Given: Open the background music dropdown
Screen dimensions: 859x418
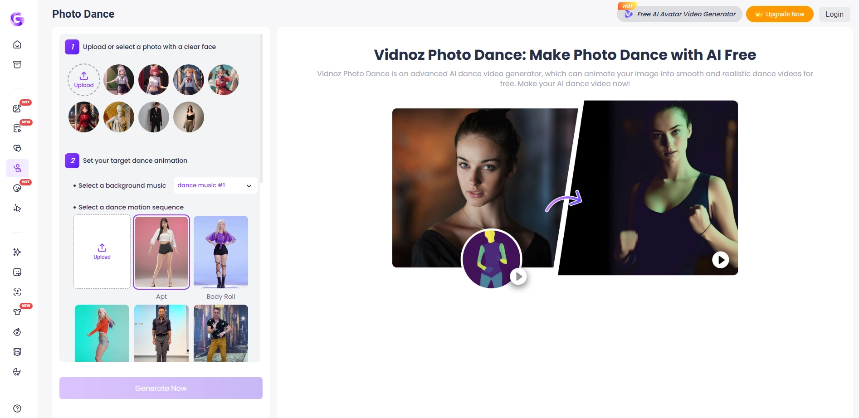Looking at the screenshot, I should point(215,185).
